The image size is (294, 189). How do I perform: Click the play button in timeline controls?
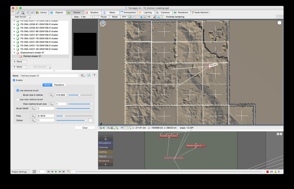(x=56, y=172)
